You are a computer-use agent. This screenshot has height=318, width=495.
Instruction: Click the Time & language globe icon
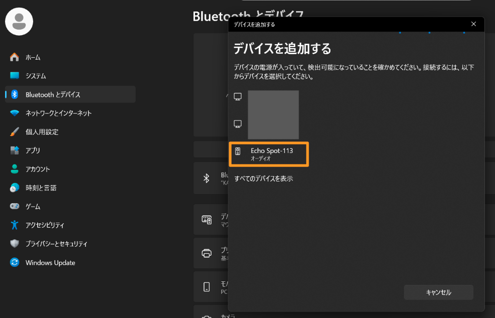(15, 188)
